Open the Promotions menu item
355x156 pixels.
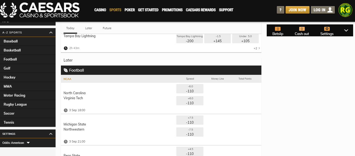pos(172,10)
